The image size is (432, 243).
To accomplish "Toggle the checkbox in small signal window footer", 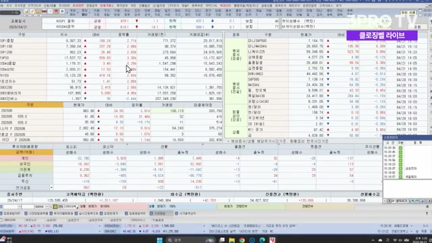I will (393, 201).
